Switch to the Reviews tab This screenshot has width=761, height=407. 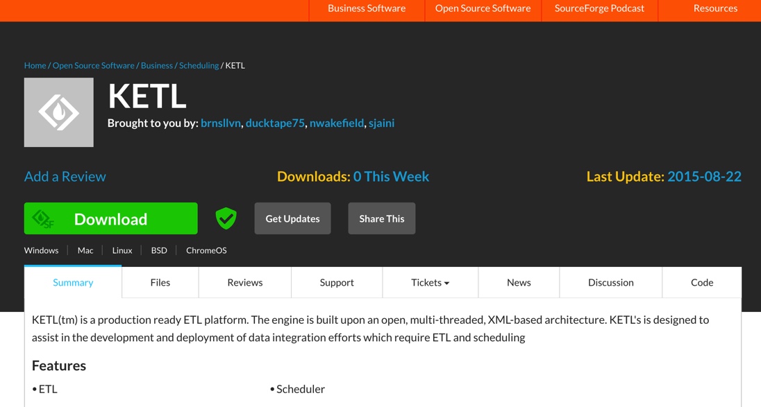point(245,283)
